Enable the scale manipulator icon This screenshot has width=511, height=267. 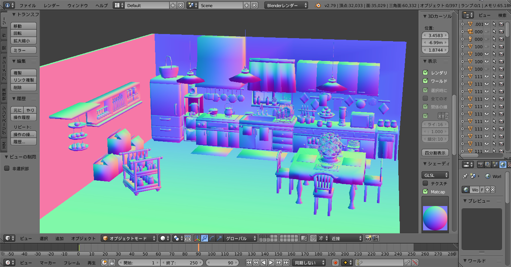point(220,238)
